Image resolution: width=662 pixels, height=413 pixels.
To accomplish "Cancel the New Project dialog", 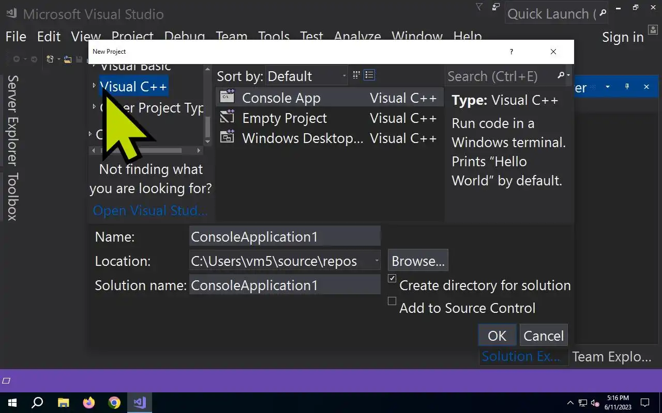I will coord(544,336).
